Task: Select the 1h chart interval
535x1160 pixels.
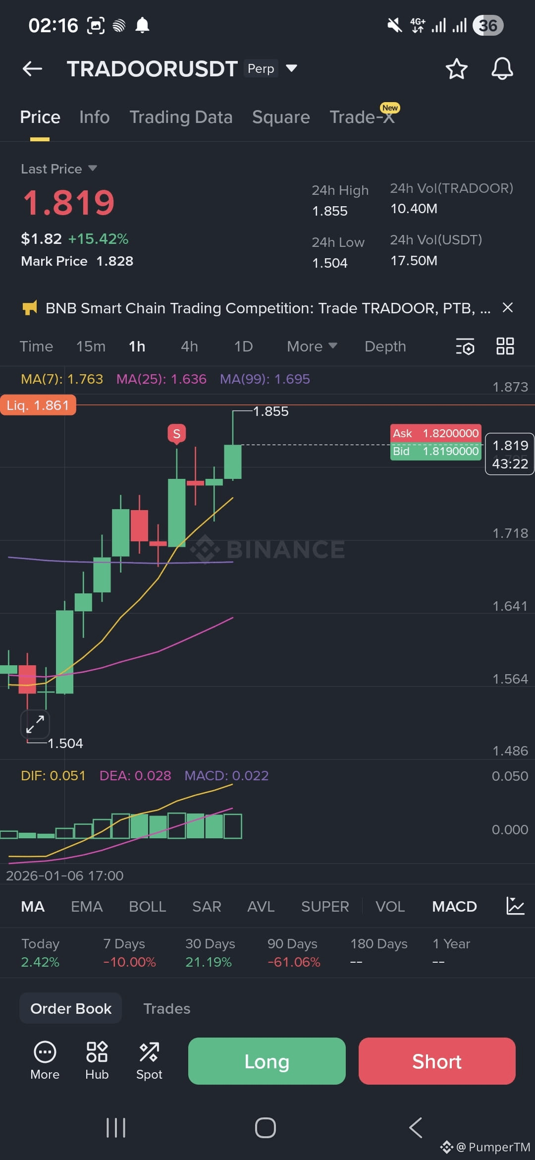Action: [137, 346]
